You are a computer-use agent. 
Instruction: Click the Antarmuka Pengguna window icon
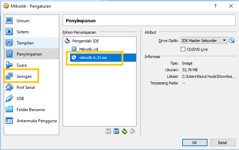[x=9, y=121]
